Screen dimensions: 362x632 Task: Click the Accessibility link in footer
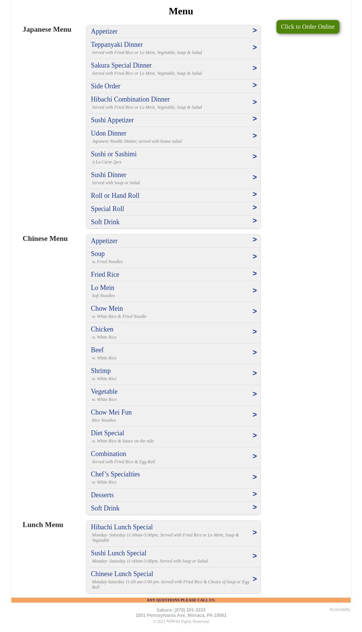(x=340, y=609)
